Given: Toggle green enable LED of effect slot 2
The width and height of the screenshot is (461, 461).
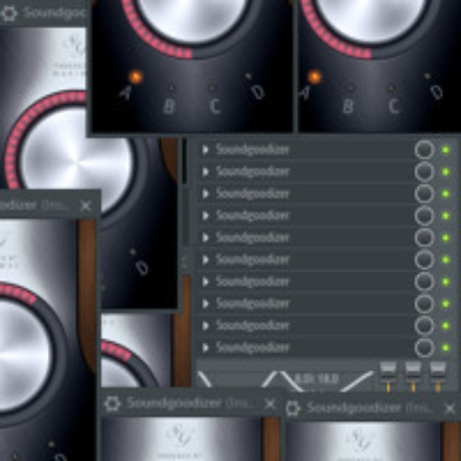Looking at the screenshot, I should [445, 171].
